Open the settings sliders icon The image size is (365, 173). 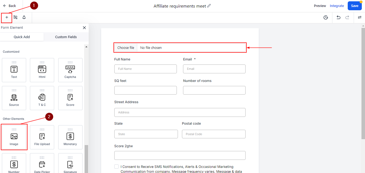(x=360, y=17)
